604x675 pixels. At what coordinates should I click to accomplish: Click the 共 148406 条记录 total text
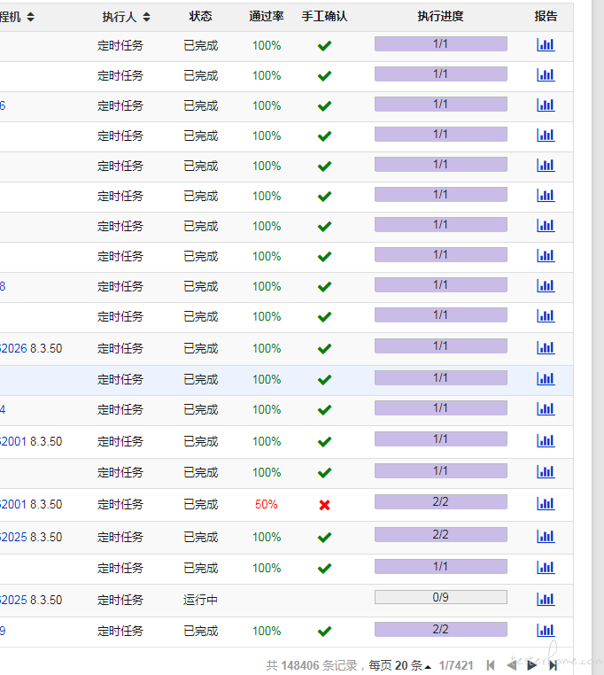pos(311,665)
